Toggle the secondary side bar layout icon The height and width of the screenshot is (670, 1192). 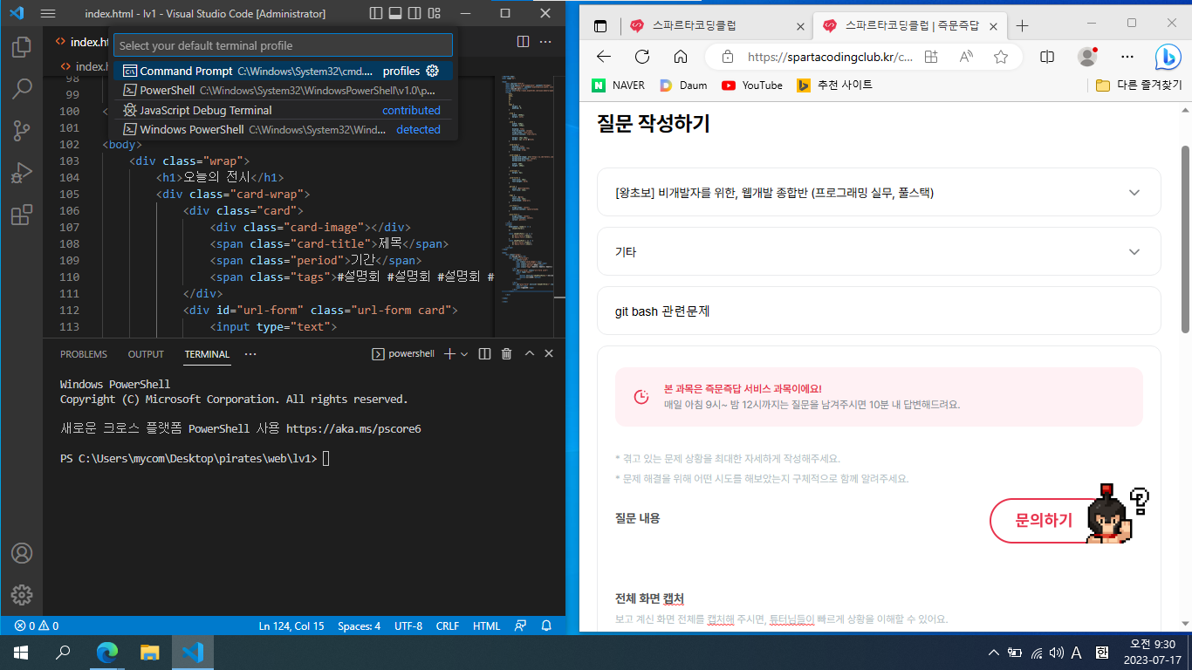414,14
